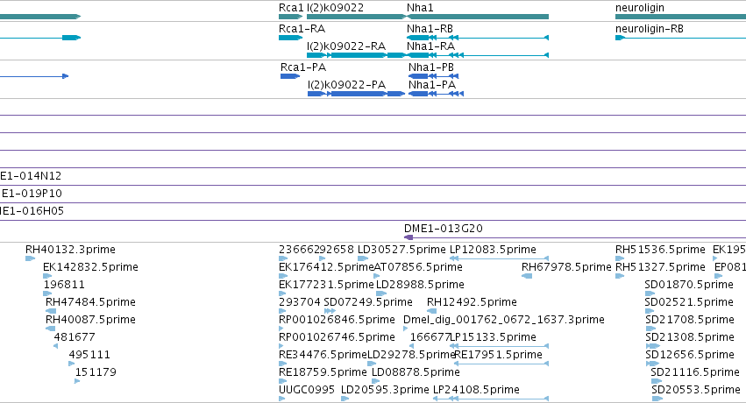This screenshot has width=746, height=403.
Task: Click the LP12083.5prime EST feature
Action: point(499,258)
